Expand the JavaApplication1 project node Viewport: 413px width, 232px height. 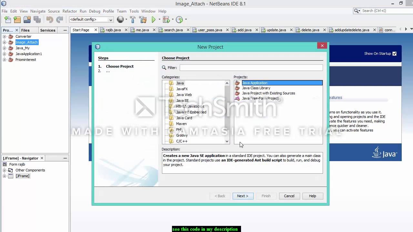pyautogui.click(x=5, y=54)
